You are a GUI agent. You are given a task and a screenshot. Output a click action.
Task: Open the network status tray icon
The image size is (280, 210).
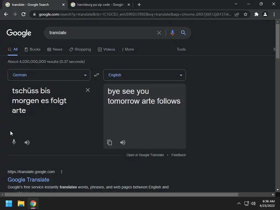tap(246, 203)
